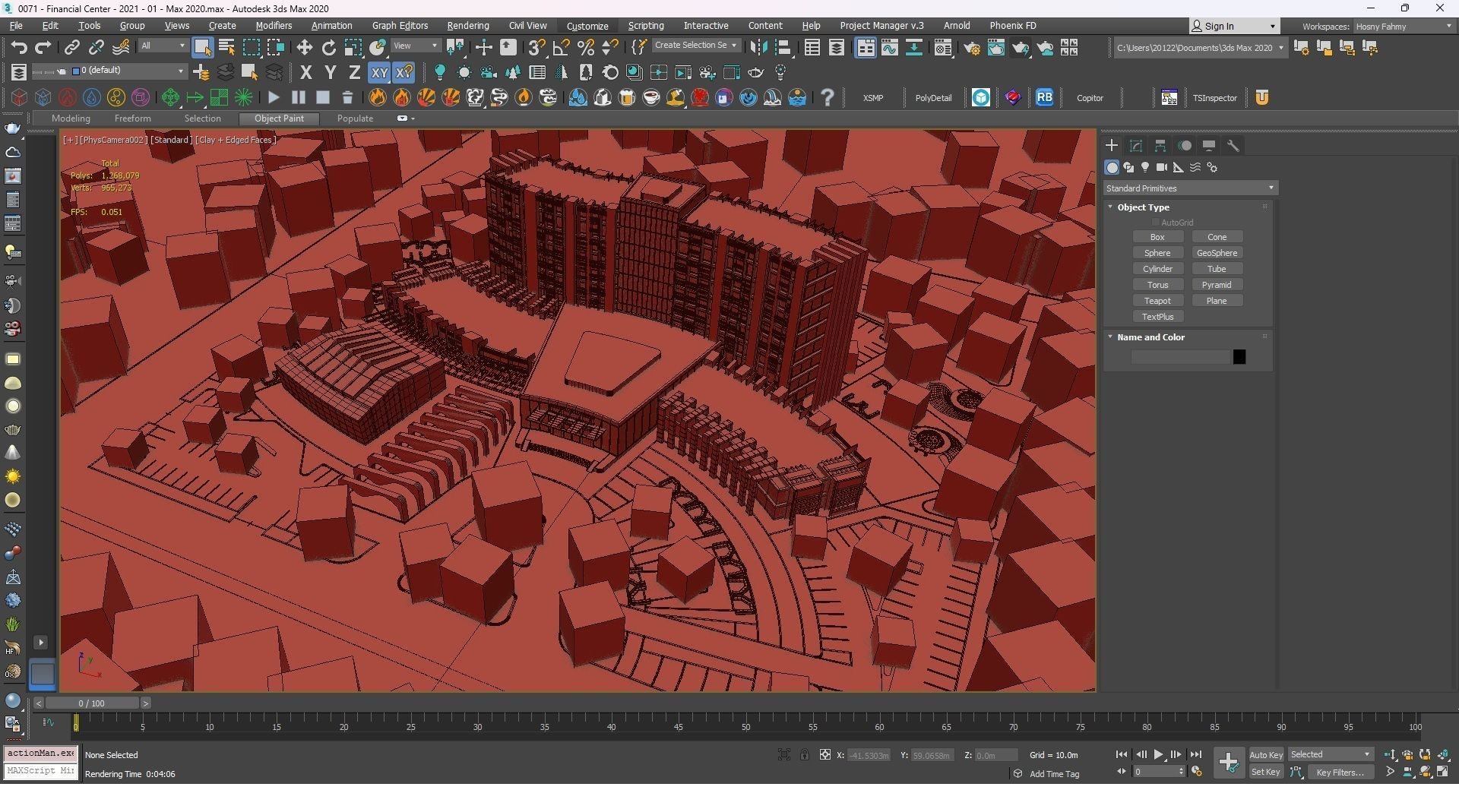Switch to the Freeform ribbon tab
The width and height of the screenshot is (1459, 790).
click(132, 118)
